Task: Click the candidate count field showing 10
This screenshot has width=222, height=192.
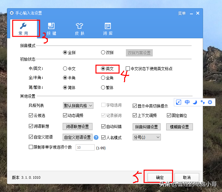Action: 85,147
